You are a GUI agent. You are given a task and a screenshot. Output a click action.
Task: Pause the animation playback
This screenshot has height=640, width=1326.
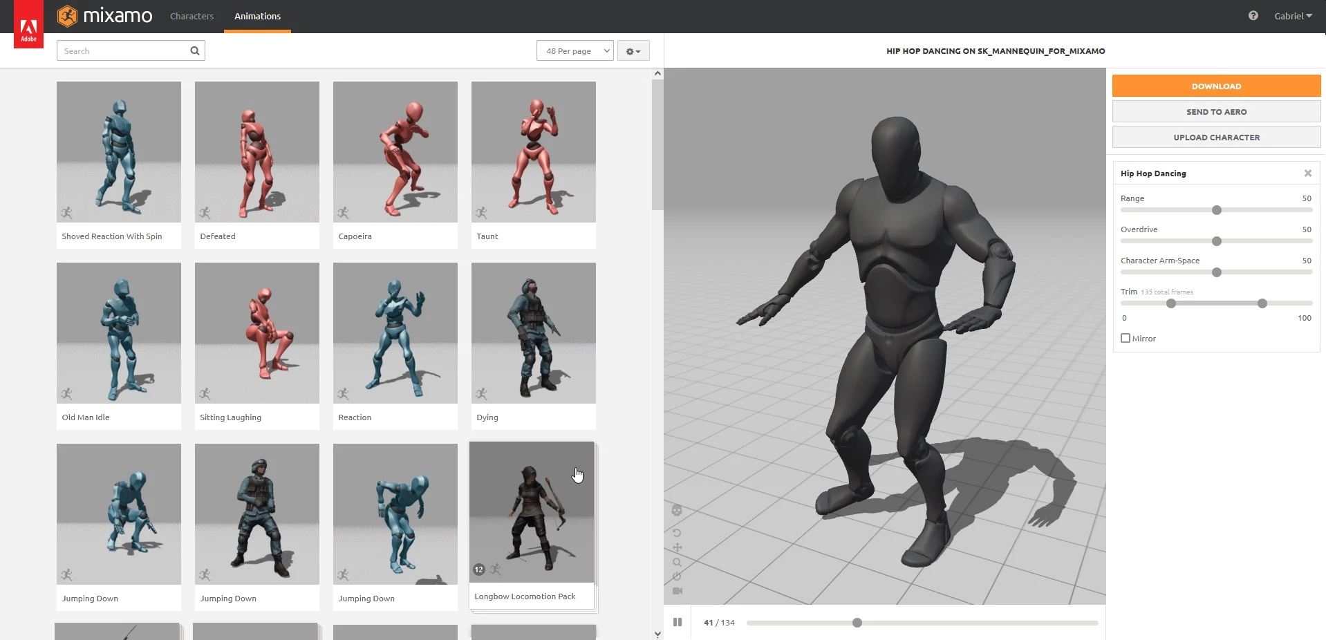coord(678,622)
